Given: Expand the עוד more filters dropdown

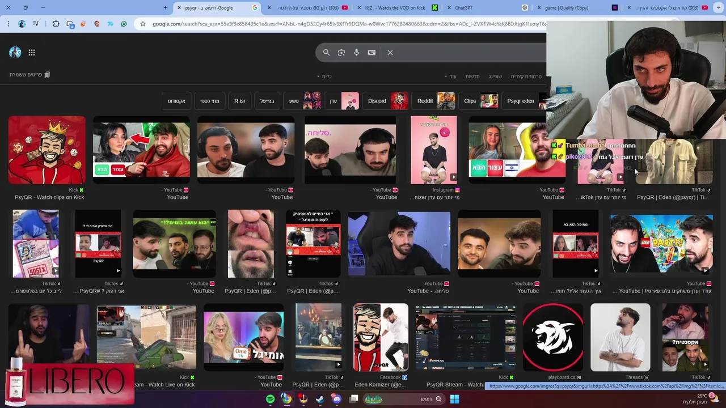Looking at the screenshot, I should (450, 76).
